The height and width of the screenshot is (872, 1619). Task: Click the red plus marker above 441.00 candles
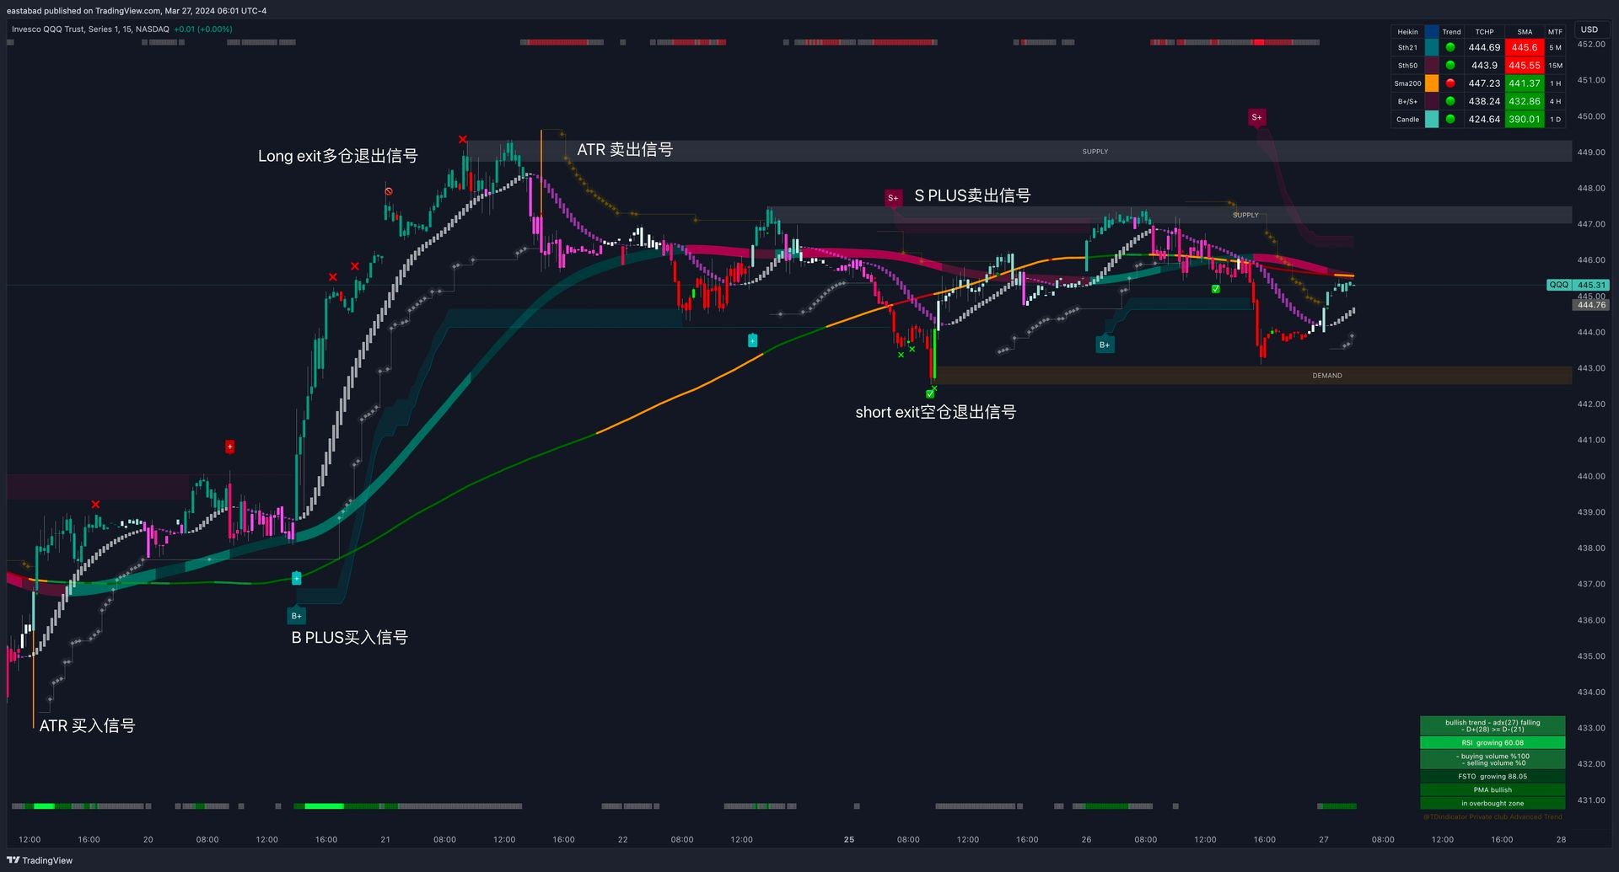(230, 447)
